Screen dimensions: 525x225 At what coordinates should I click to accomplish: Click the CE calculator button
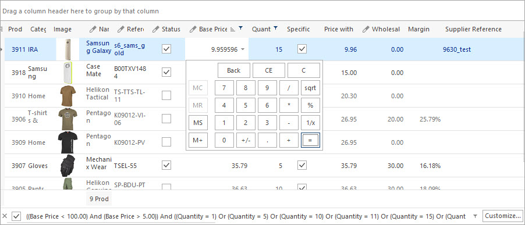pos(269,70)
